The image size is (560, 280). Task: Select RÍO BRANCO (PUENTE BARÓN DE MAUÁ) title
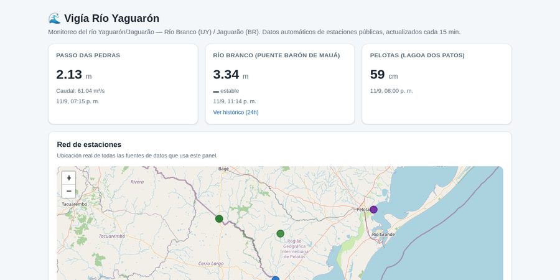click(x=276, y=55)
